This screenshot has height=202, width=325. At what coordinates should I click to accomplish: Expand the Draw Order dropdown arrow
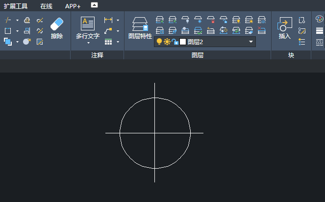[x=18, y=42]
